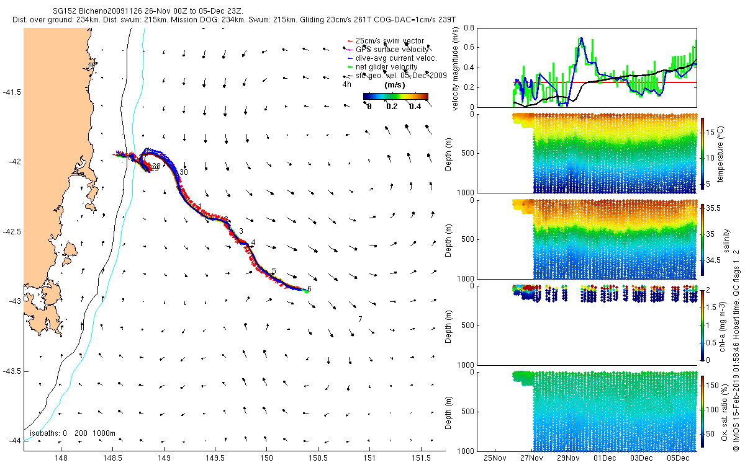Click the '05Dec' date tick label
This screenshot has height=465, width=745.
(679, 458)
